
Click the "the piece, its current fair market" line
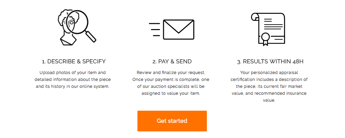269,86
